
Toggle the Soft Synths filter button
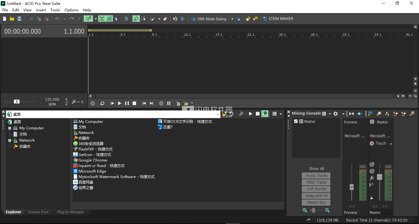pyautogui.click(x=316, y=189)
